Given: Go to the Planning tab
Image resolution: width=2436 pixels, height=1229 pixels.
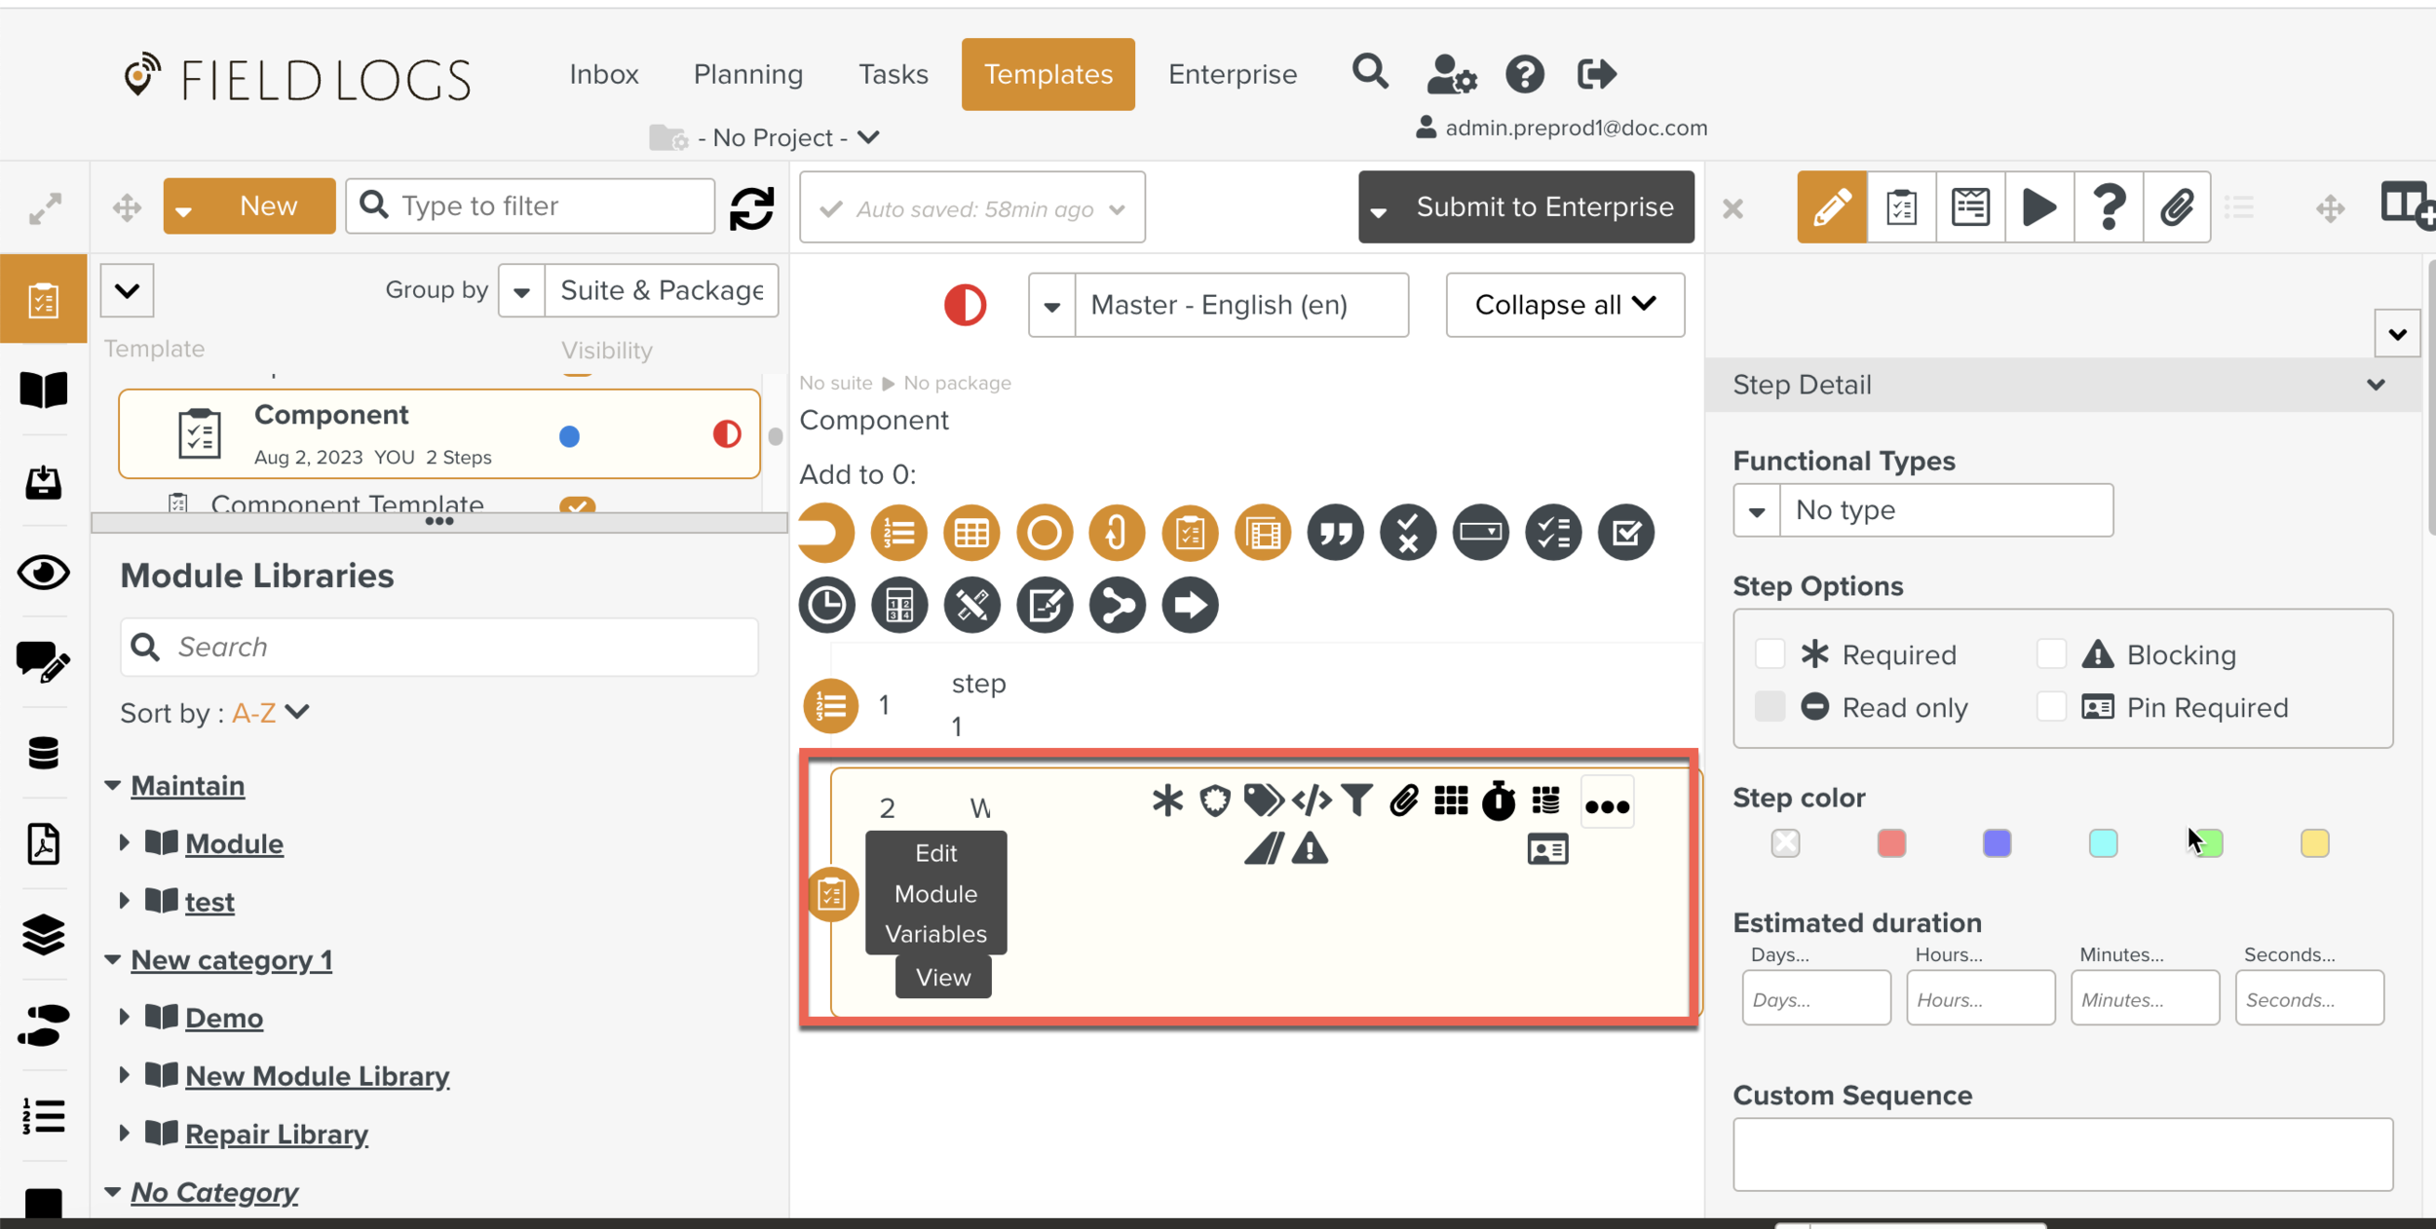Looking at the screenshot, I should 747,74.
